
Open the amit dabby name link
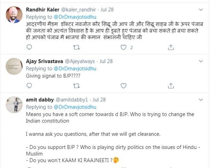39,100
